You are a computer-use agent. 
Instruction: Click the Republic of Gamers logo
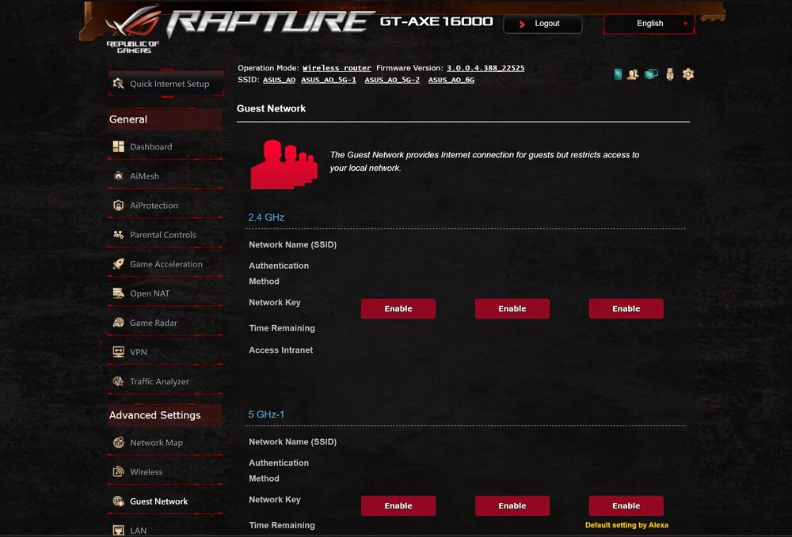click(x=133, y=29)
